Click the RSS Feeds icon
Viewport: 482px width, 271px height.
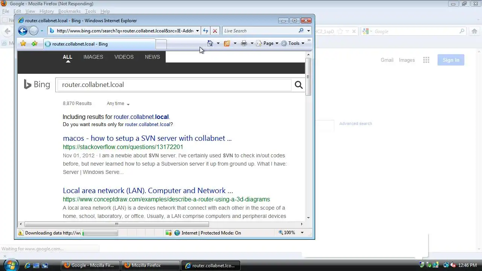(x=227, y=43)
